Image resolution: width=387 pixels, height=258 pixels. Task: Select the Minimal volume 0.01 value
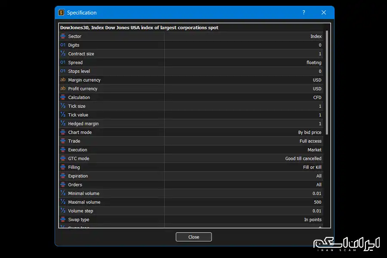pos(317,193)
